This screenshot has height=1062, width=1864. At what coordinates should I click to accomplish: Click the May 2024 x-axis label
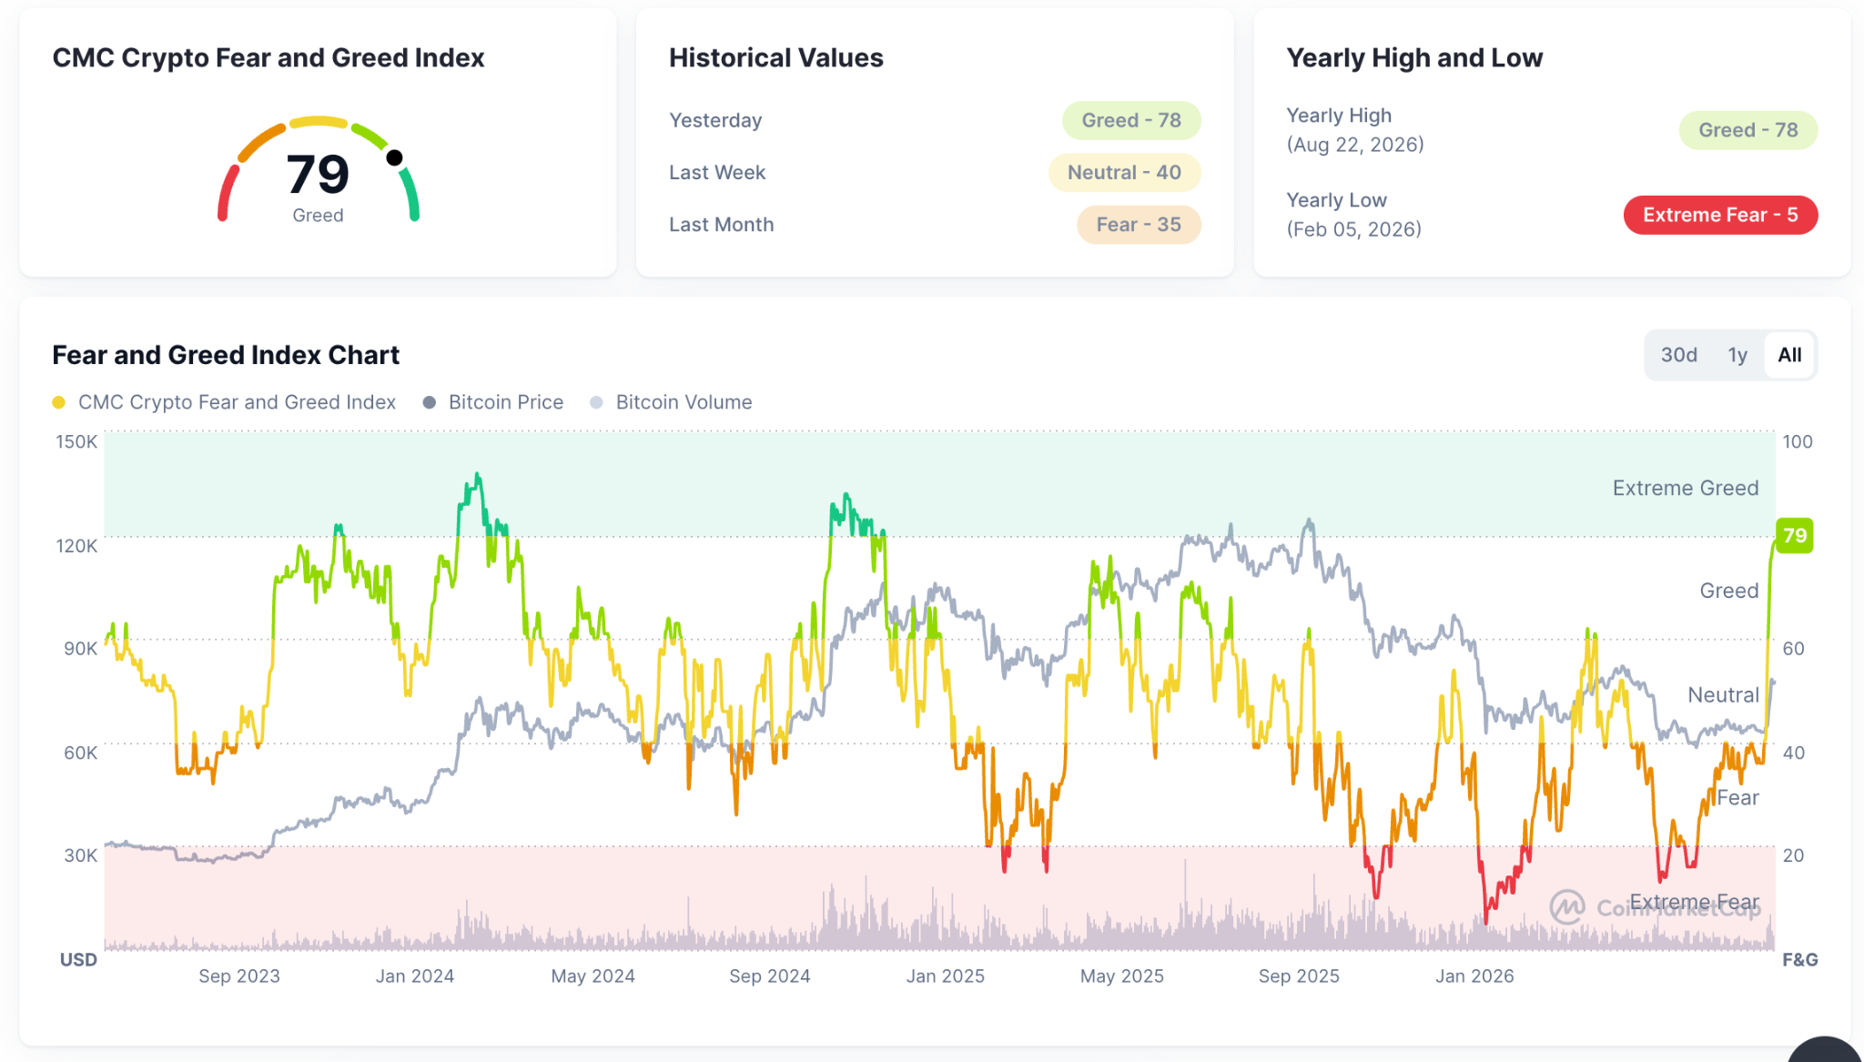(x=593, y=976)
